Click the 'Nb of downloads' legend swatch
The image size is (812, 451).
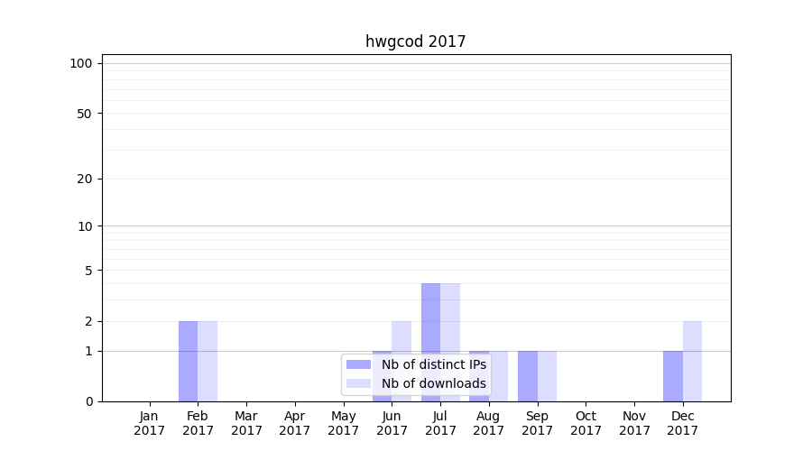pos(358,383)
